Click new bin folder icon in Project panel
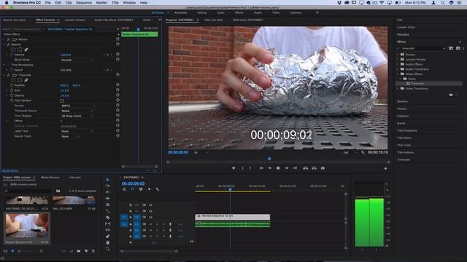 pyautogui.click(x=79, y=251)
